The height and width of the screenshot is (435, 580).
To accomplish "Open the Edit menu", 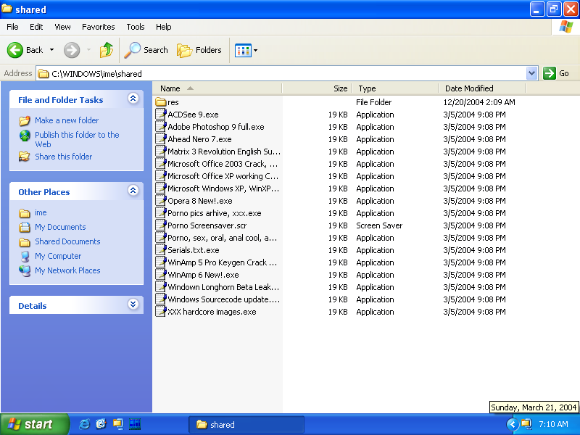I will [x=36, y=27].
